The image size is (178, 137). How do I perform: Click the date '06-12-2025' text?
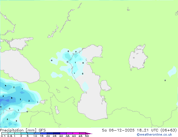pyautogui.click(x=122, y=130)
